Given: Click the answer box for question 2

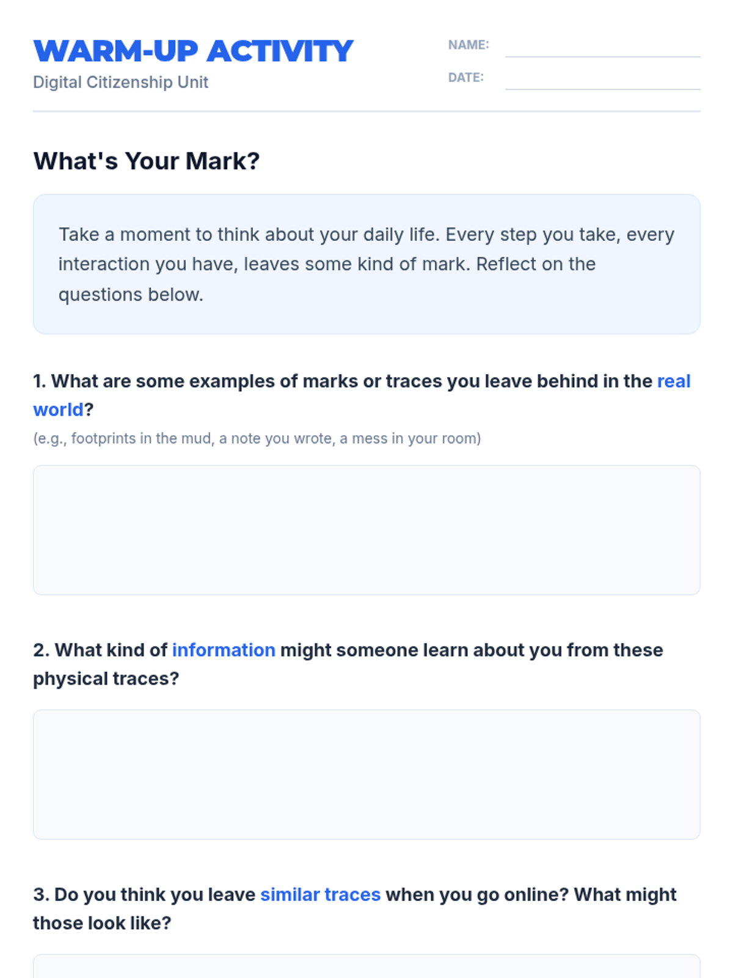Looking at the screenshot, I should pos(366,774).
